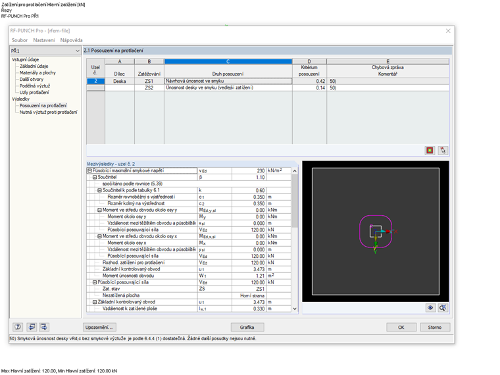Collapse Moment ve středu obvodu okolo osy y
500x375 pixels.
99,210
